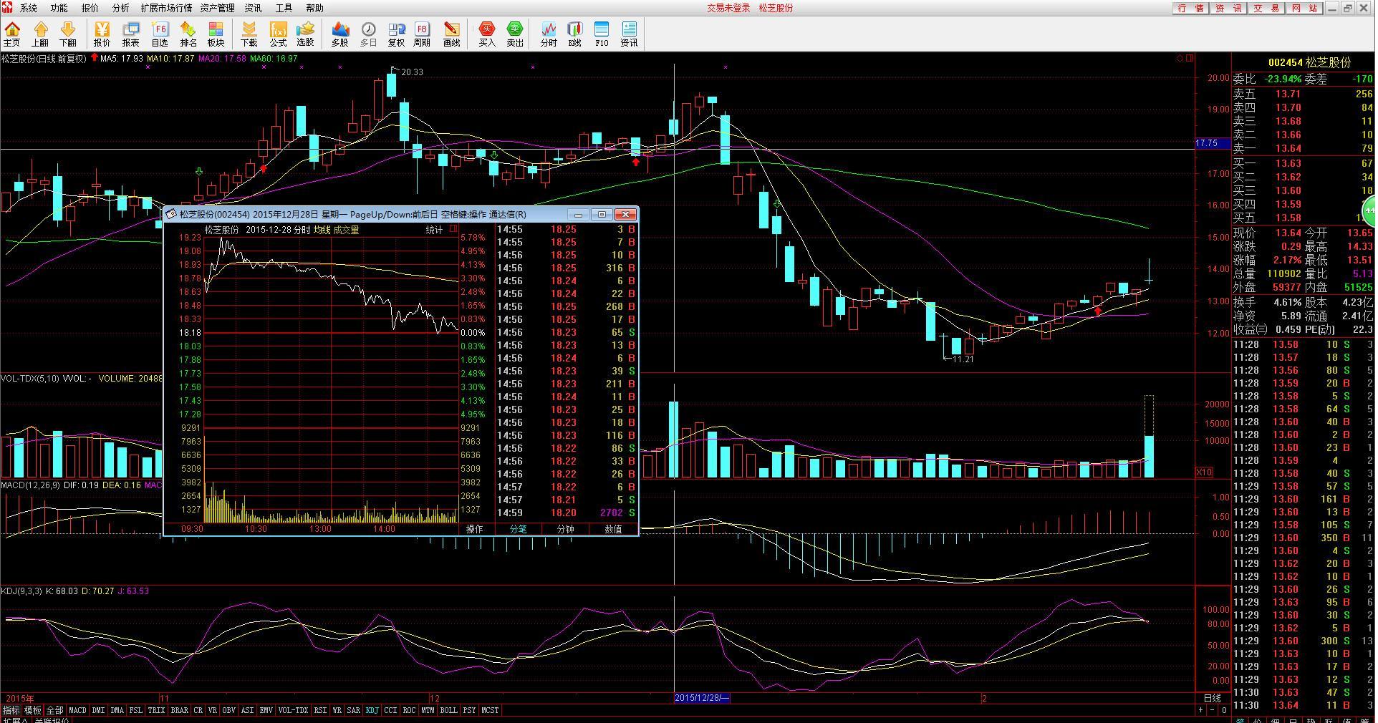This screenshot has width=1378, height=723.
Task: Click the + zoom-in chart button
Action: 1200,711
